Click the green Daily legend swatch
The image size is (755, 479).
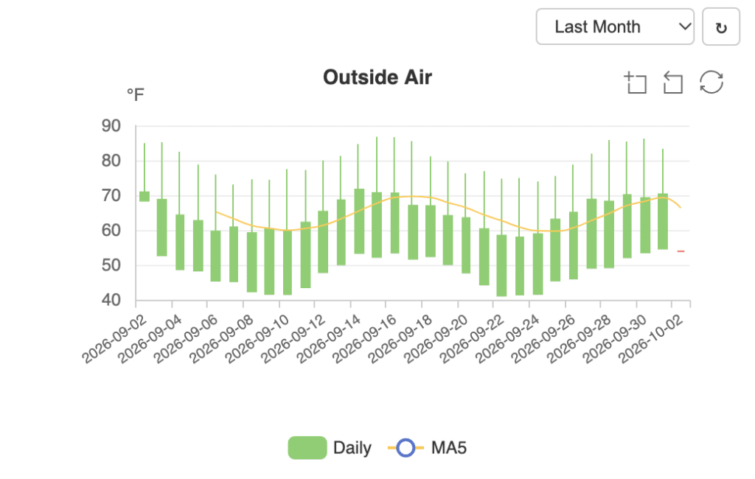[x=307, y=448]
